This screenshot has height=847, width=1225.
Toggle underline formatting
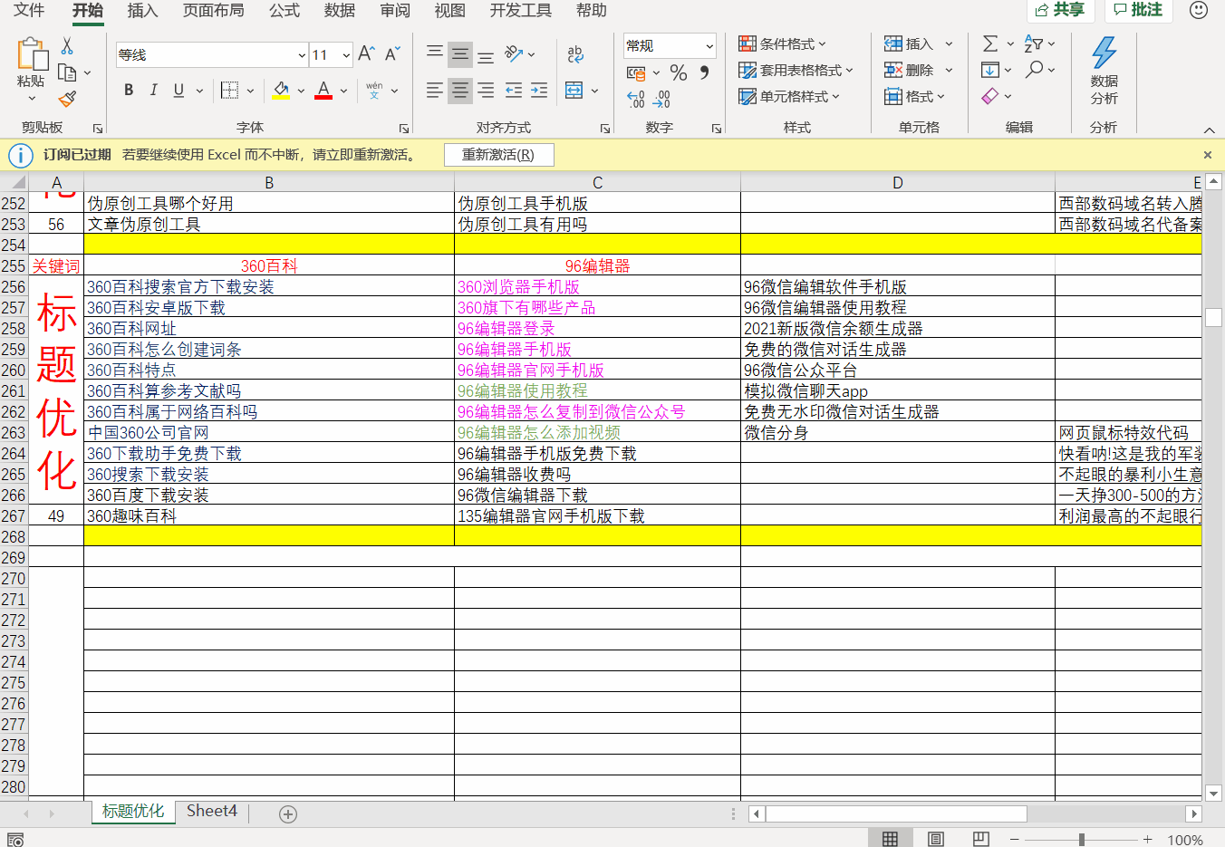pos(178,90)
